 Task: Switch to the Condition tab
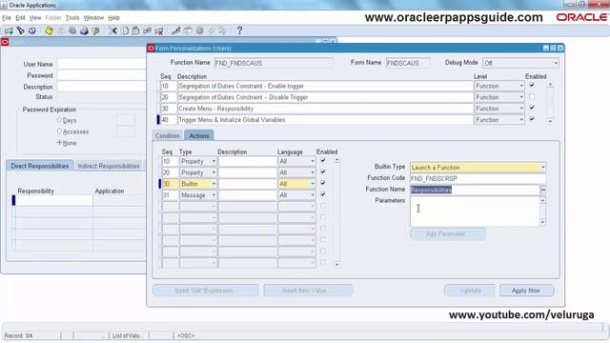[168, 135]
